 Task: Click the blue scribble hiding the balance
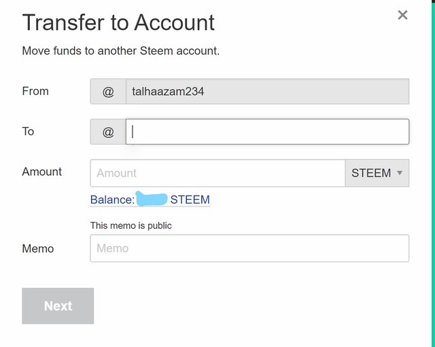pos(152,199)
